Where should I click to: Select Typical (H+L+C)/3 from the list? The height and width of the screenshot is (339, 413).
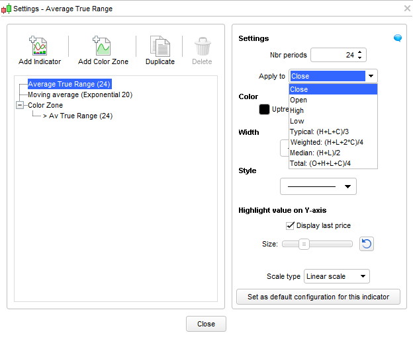pyautogui.click(x=320, y=132)
